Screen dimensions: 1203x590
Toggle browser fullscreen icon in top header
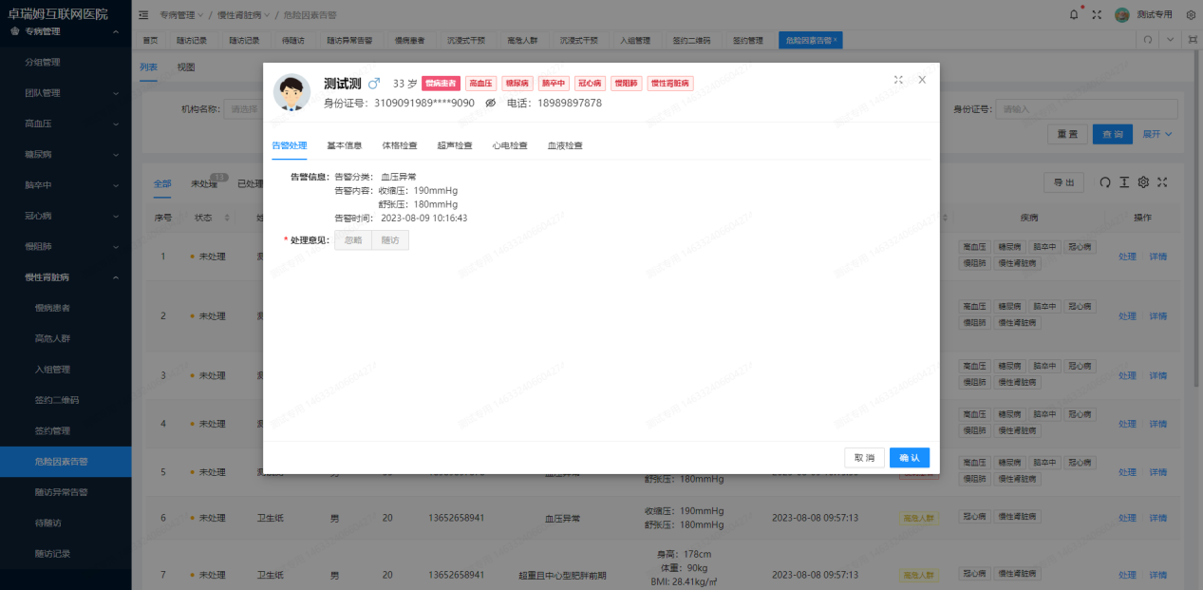click(x=1097, y=14)
